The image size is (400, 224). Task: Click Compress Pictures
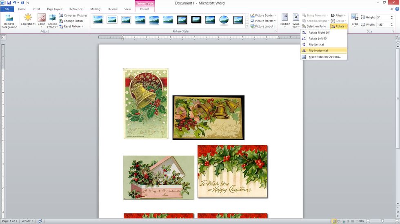[x=73, y=15]
